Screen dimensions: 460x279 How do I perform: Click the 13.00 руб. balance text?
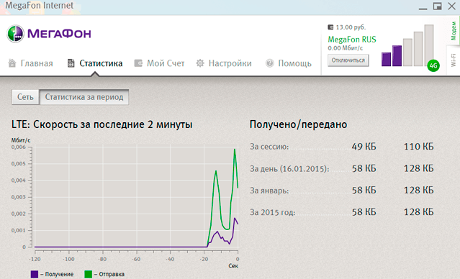click(x=351, y=27)
